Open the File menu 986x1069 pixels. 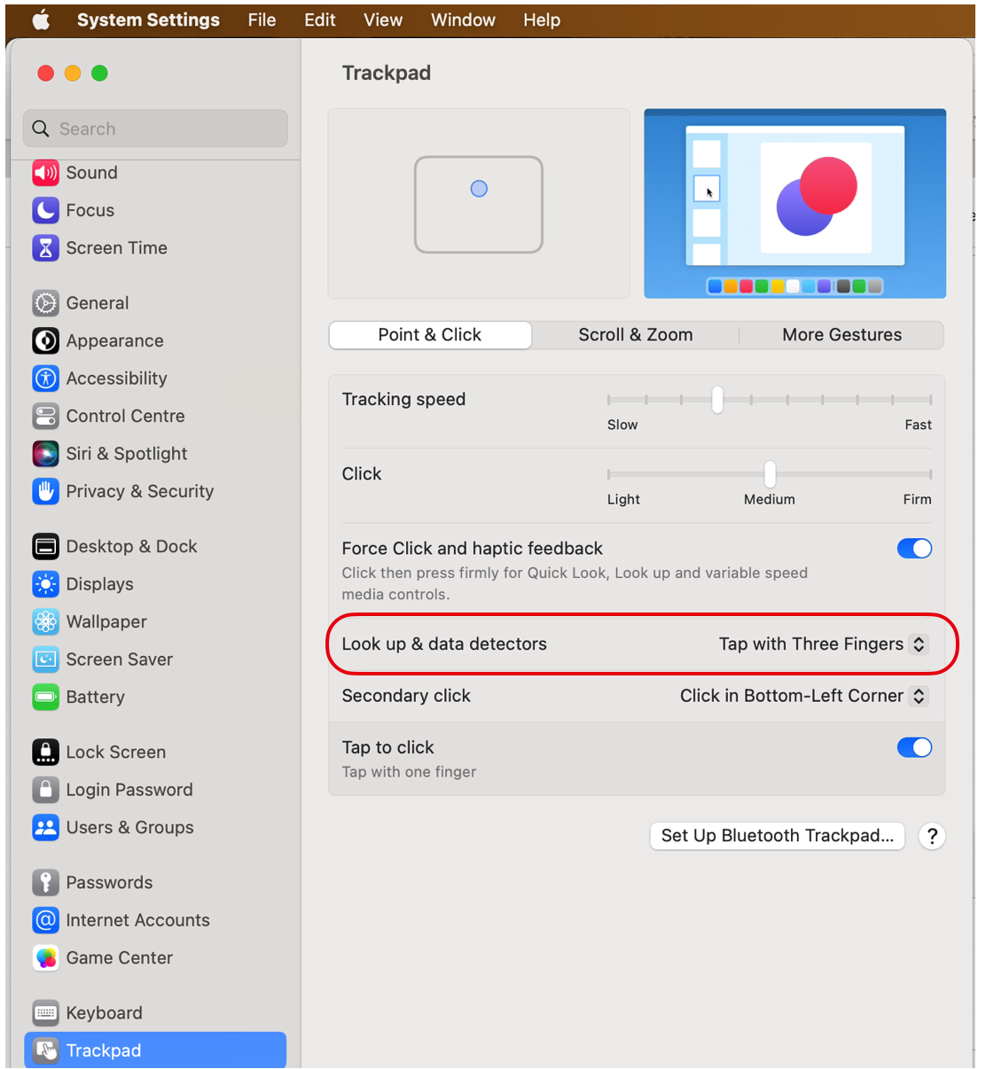pos(262,20)
